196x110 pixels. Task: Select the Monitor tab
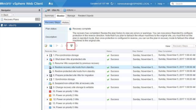(x=61, y=16)
